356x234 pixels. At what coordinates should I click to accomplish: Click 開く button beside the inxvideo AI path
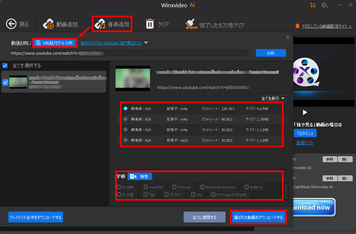(345, 159)
